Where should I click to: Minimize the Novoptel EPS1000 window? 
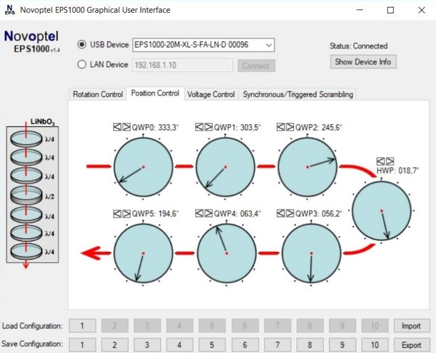[360, 10]
